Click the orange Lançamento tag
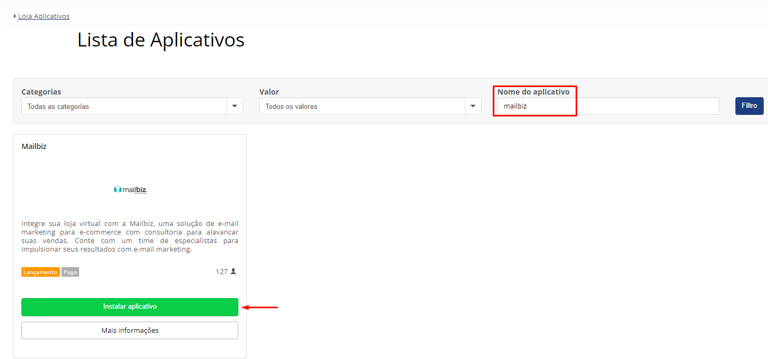This screenshot has height=359, width=768. point(41,272)
